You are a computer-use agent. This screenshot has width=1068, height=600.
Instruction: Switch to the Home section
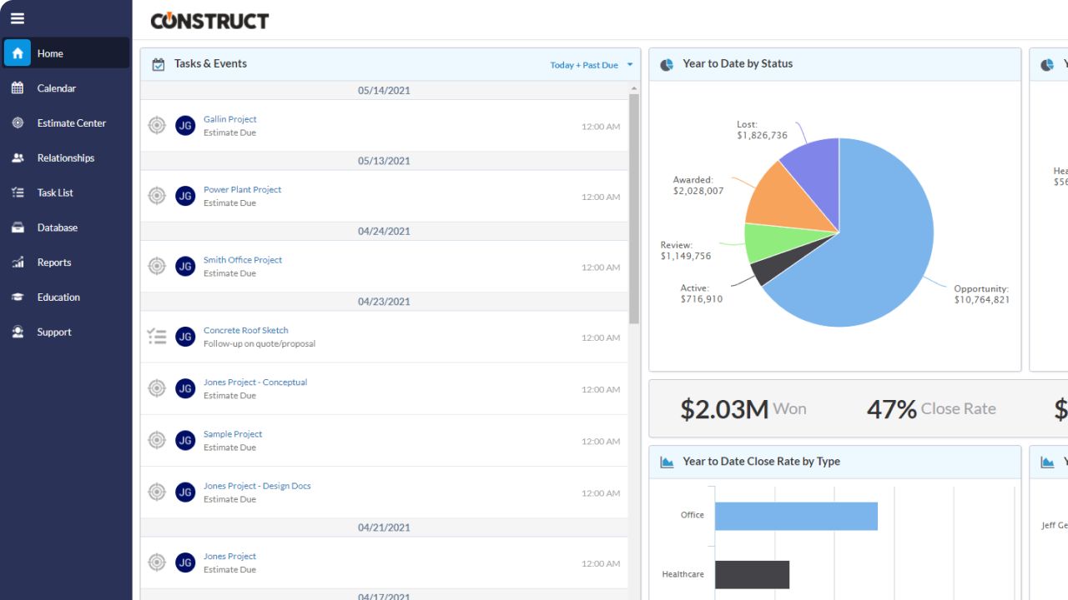point(18,52)
